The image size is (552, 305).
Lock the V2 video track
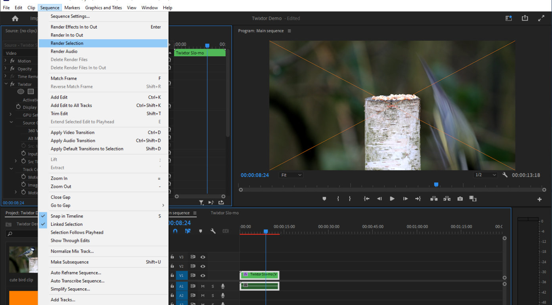[x=172, y=266]
